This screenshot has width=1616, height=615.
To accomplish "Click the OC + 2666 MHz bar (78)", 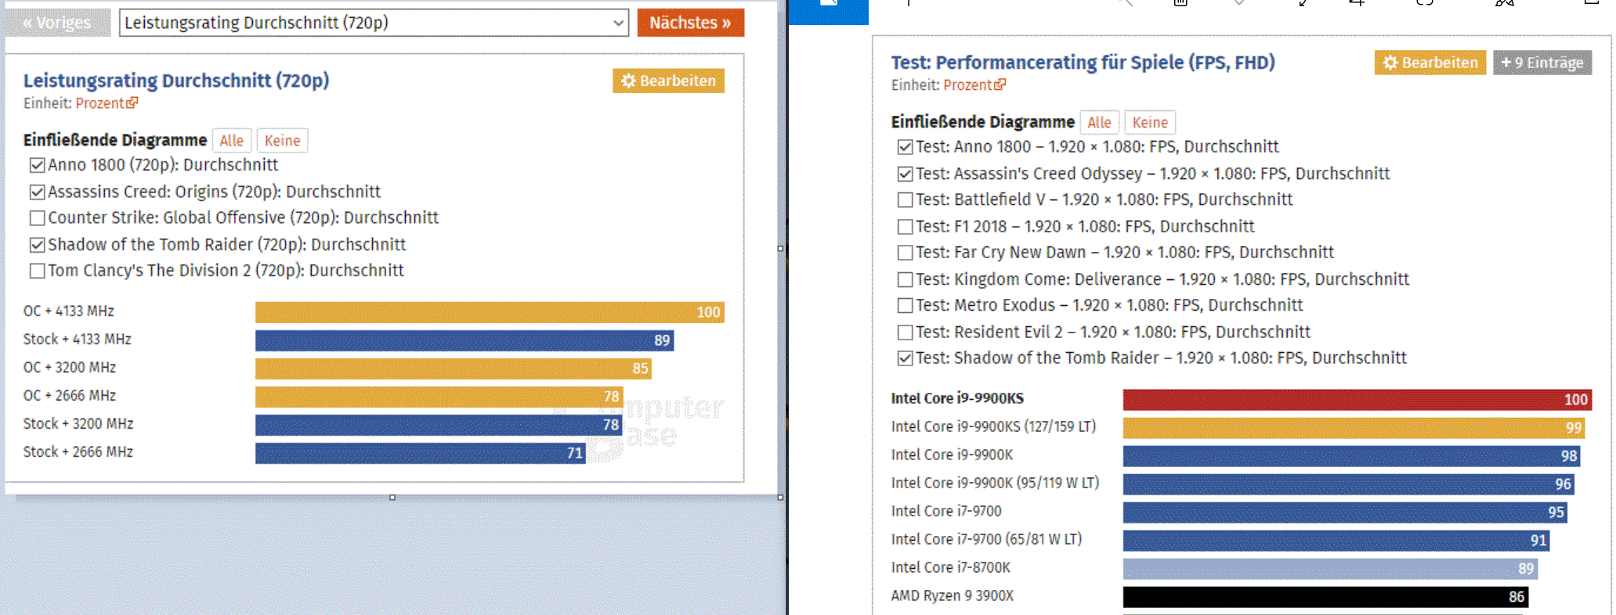I will pyautogui.click(x=439, y=397).
